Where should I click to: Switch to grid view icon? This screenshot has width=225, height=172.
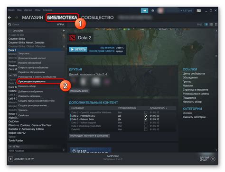216,25
